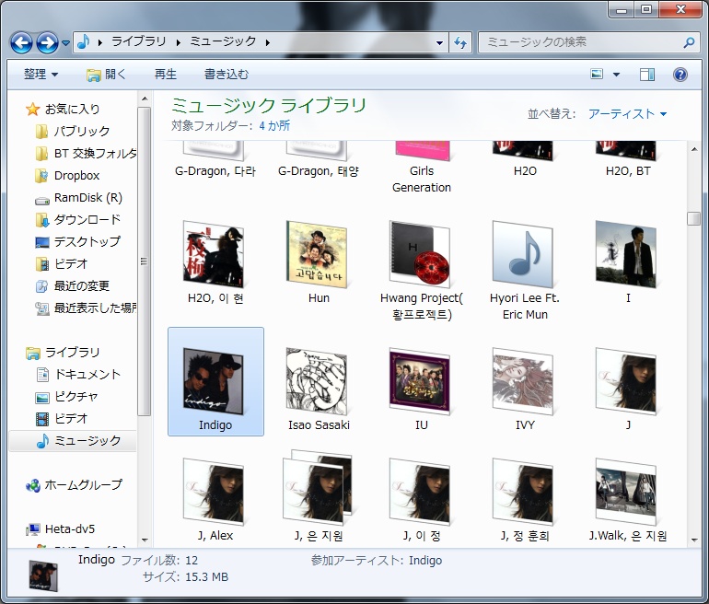Select the Isao Sasaki album thumbnail

[x=319, y=382]
